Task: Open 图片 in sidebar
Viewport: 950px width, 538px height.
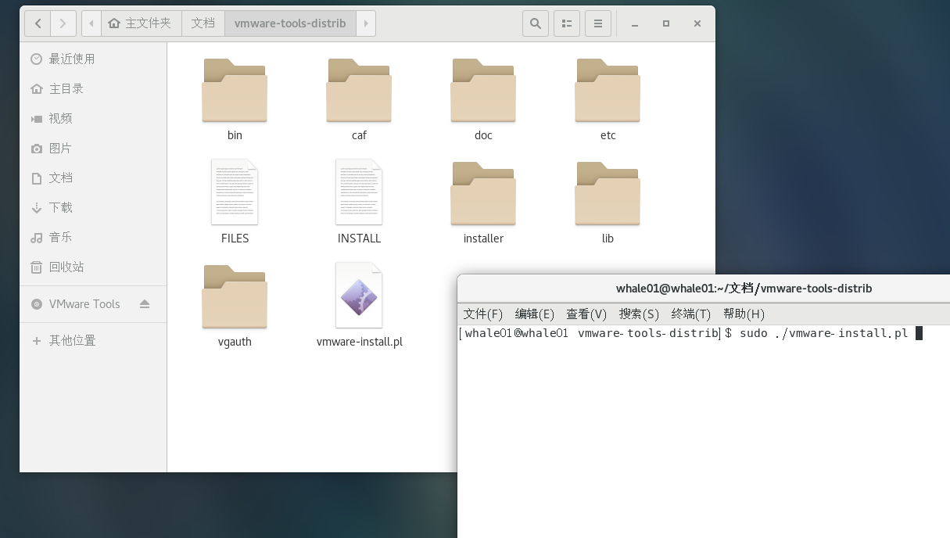Action: coord(93,149)
